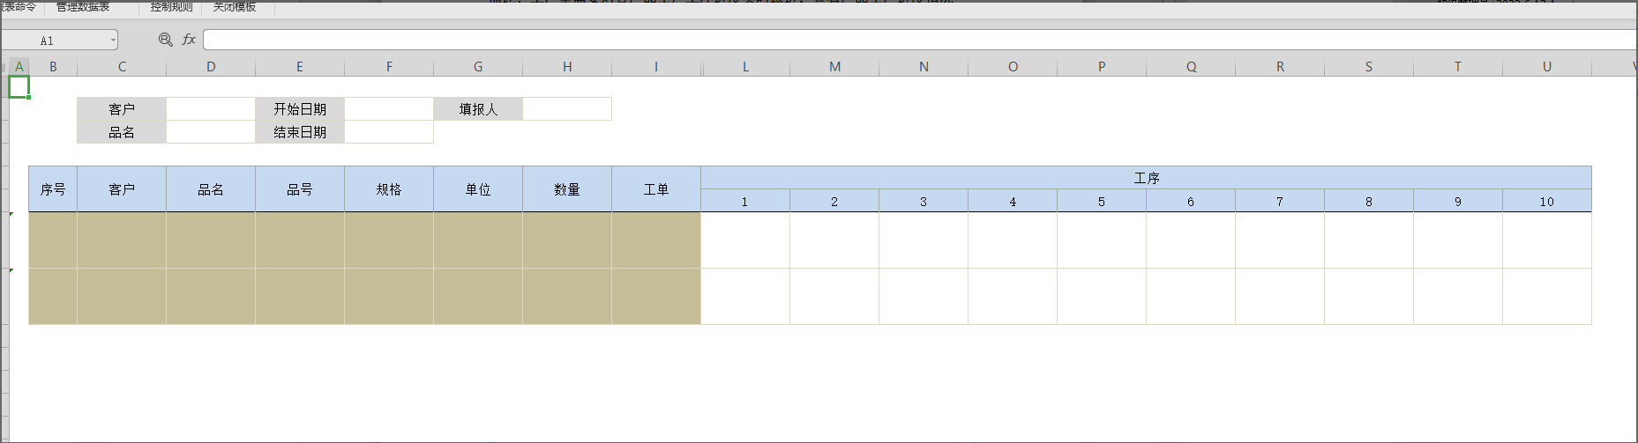Click the empty cell next to 品名 label
Screen dimensions: 1638x443
tap(211, 132)
